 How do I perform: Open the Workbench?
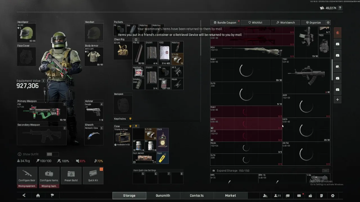click(x=285, y=22)
